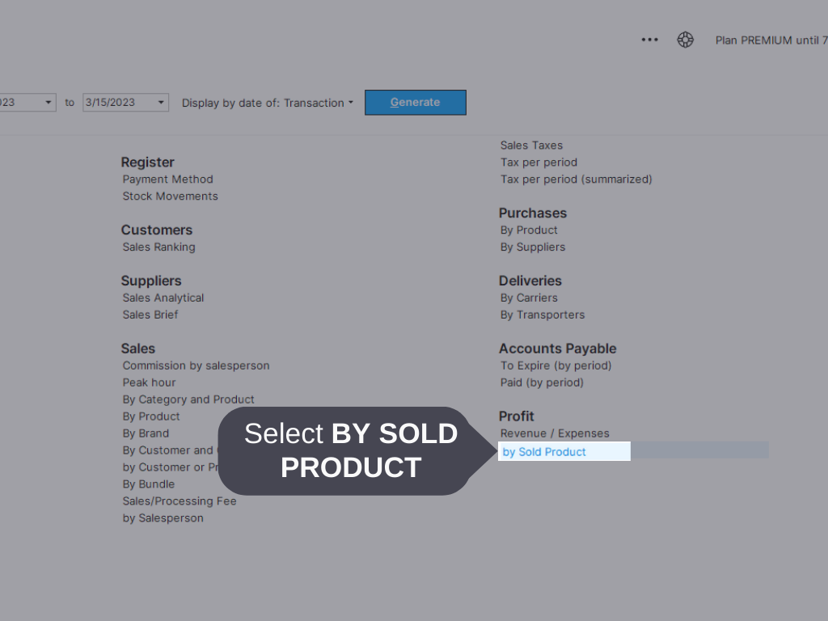Select purchases By Suppliers report
The height and width of the screenshot is (621, 828).
tap(532, 247)
